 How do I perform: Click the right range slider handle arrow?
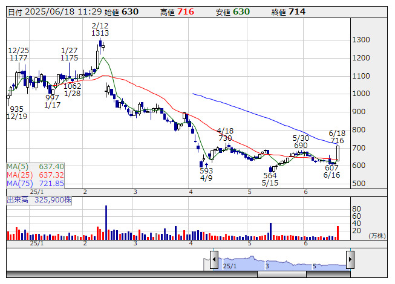coord(350,259)
